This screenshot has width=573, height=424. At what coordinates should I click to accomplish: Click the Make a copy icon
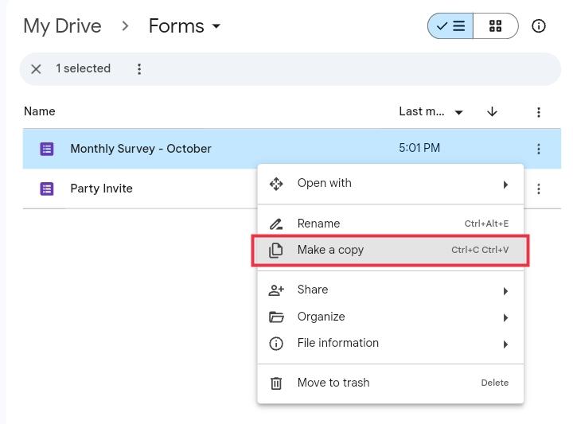pos(276,250)
